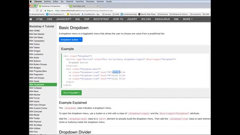Open the Apple menu

pyautogui.click(x=31, y=1)
